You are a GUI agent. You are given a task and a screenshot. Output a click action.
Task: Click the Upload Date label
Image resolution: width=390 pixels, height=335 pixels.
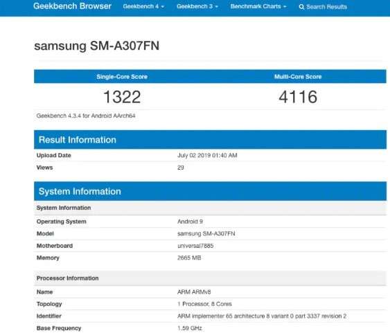[x=54, y=155]
